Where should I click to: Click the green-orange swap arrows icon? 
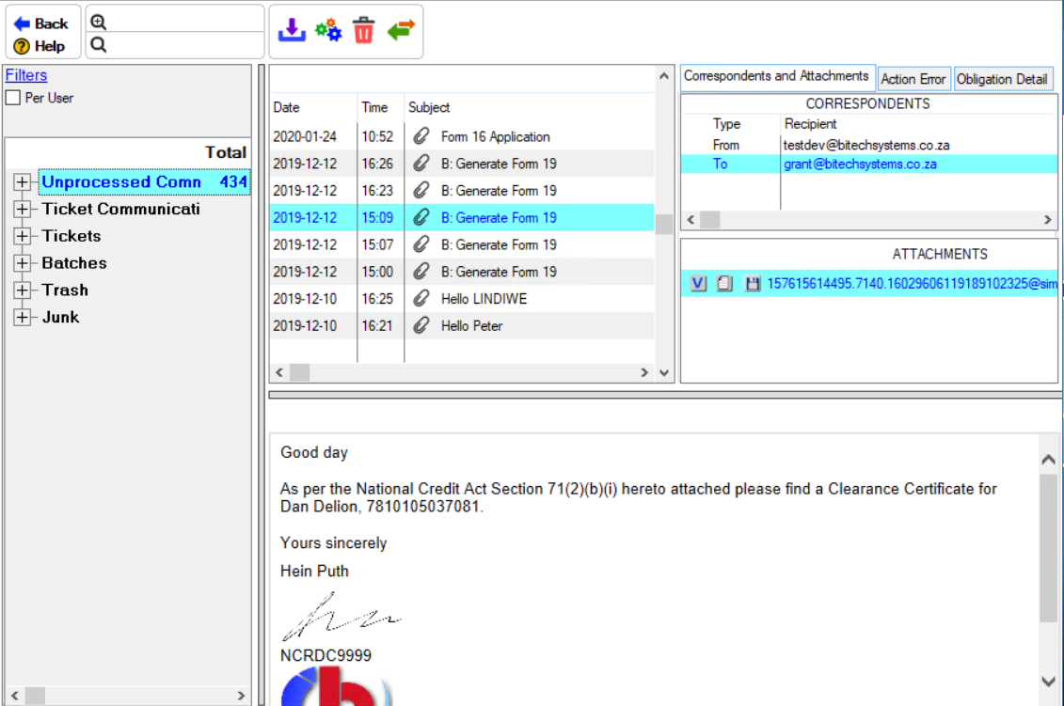(401, 31)
